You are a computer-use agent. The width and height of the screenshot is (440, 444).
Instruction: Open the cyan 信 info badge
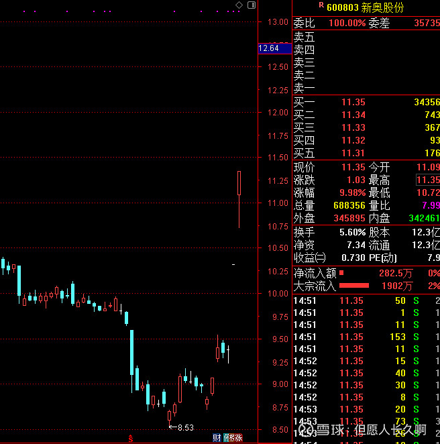pyautogui.click(x=226, y=438)
